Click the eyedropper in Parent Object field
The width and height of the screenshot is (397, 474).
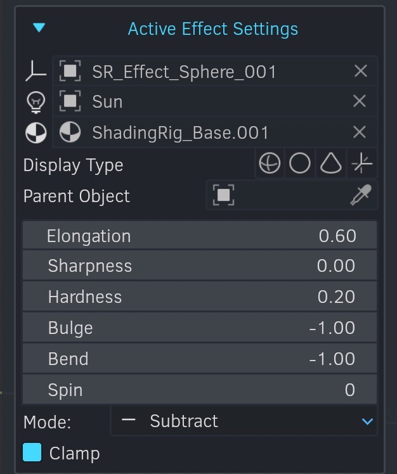[x=361, y=195]
